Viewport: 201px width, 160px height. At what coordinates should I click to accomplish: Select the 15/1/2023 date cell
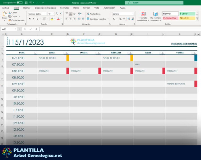pyautogui.click(x=27, y=42)
